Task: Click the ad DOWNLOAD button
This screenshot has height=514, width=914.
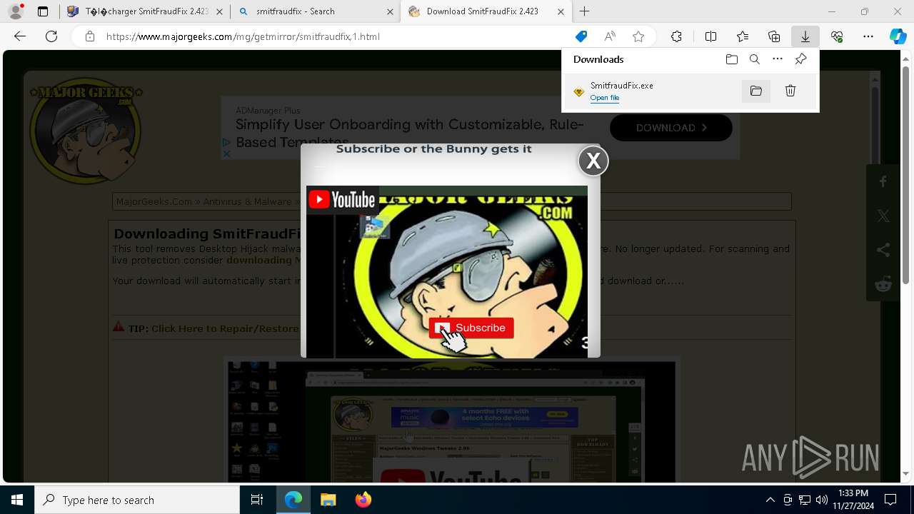Action: tap(671, 128)
